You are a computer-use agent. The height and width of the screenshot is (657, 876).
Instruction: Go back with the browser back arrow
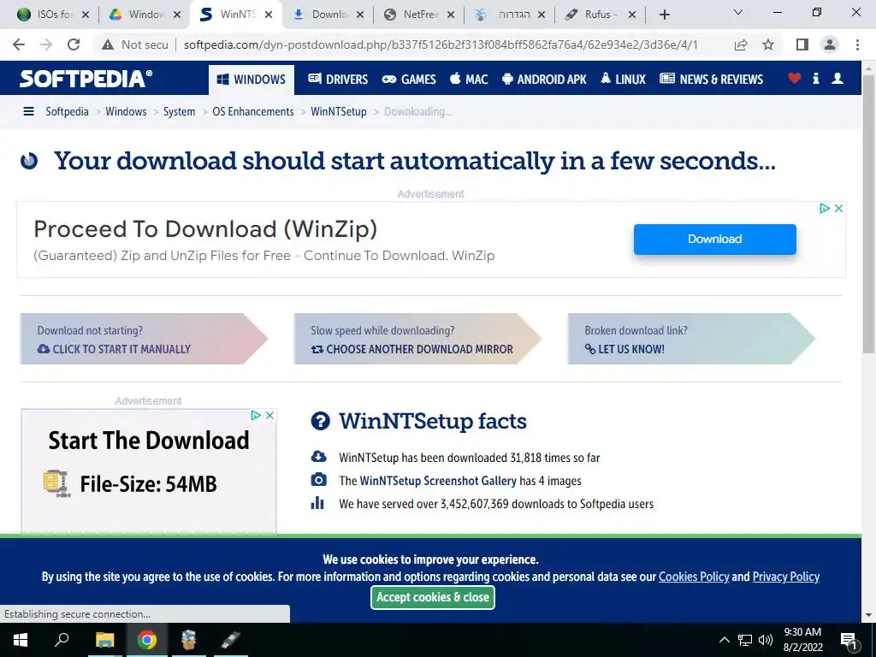19,44
